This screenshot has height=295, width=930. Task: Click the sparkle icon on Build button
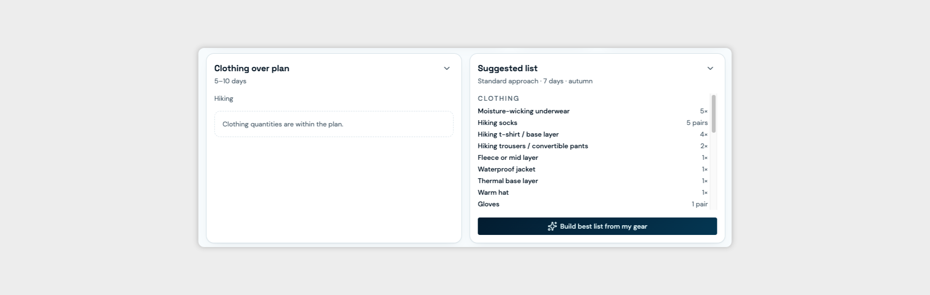[x=552, y=226]
